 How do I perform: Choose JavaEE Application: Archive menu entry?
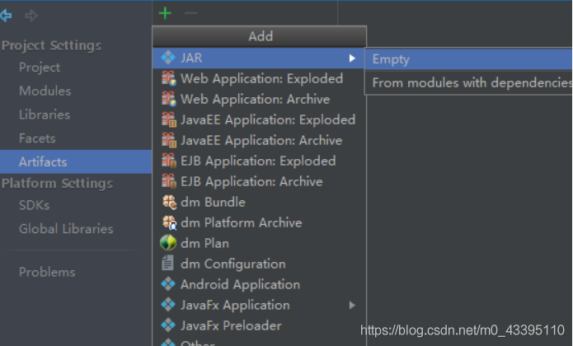[259, 140]
